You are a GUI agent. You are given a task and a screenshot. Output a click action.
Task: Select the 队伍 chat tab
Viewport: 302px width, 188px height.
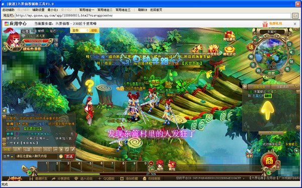37,149
